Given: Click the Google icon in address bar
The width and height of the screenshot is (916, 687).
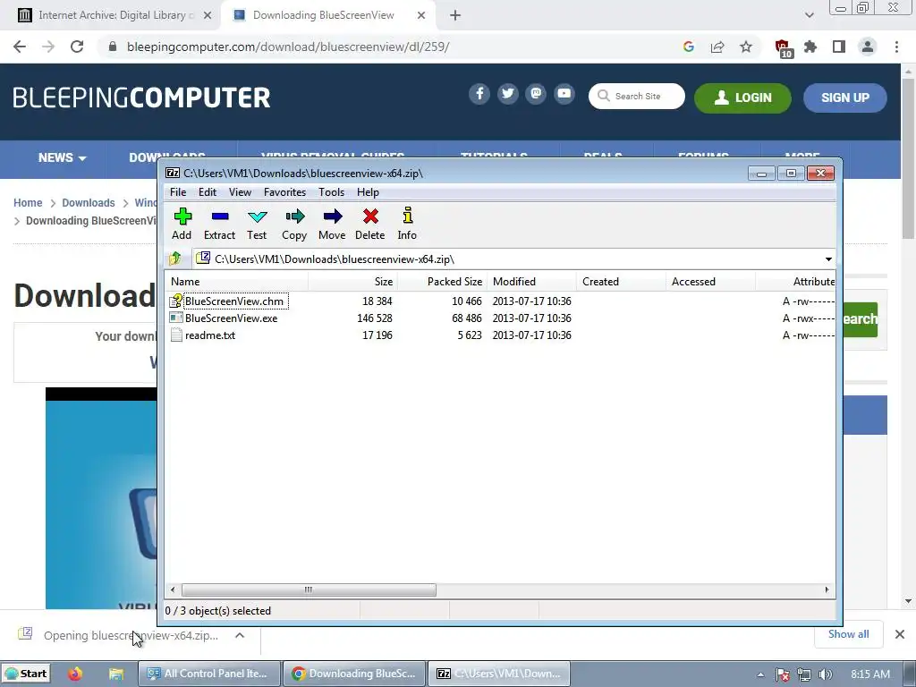Looking at the screenshot, I should [x=689, y=47].
